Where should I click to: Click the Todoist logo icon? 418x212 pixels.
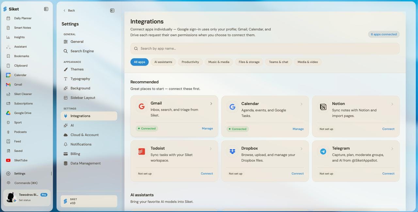(x=141, y=152)
